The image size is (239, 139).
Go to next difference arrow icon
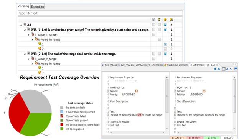(x=219, y=69)
